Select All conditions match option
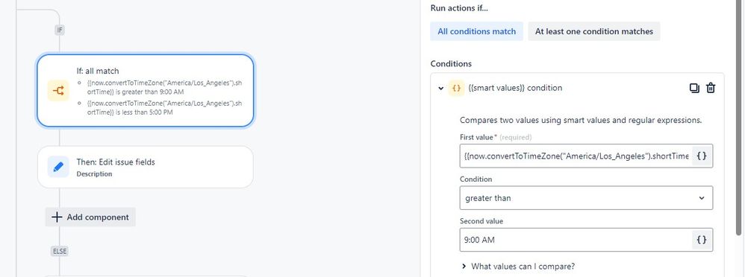This screenshot has width=745, height=277. coord(476,31)
